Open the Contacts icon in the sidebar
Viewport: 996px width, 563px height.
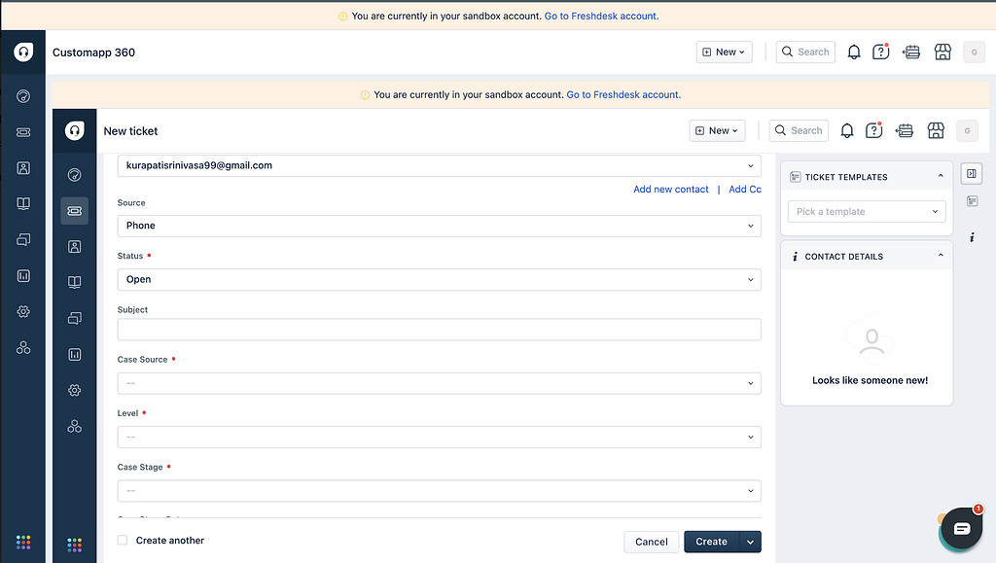(x=74, y=246)
